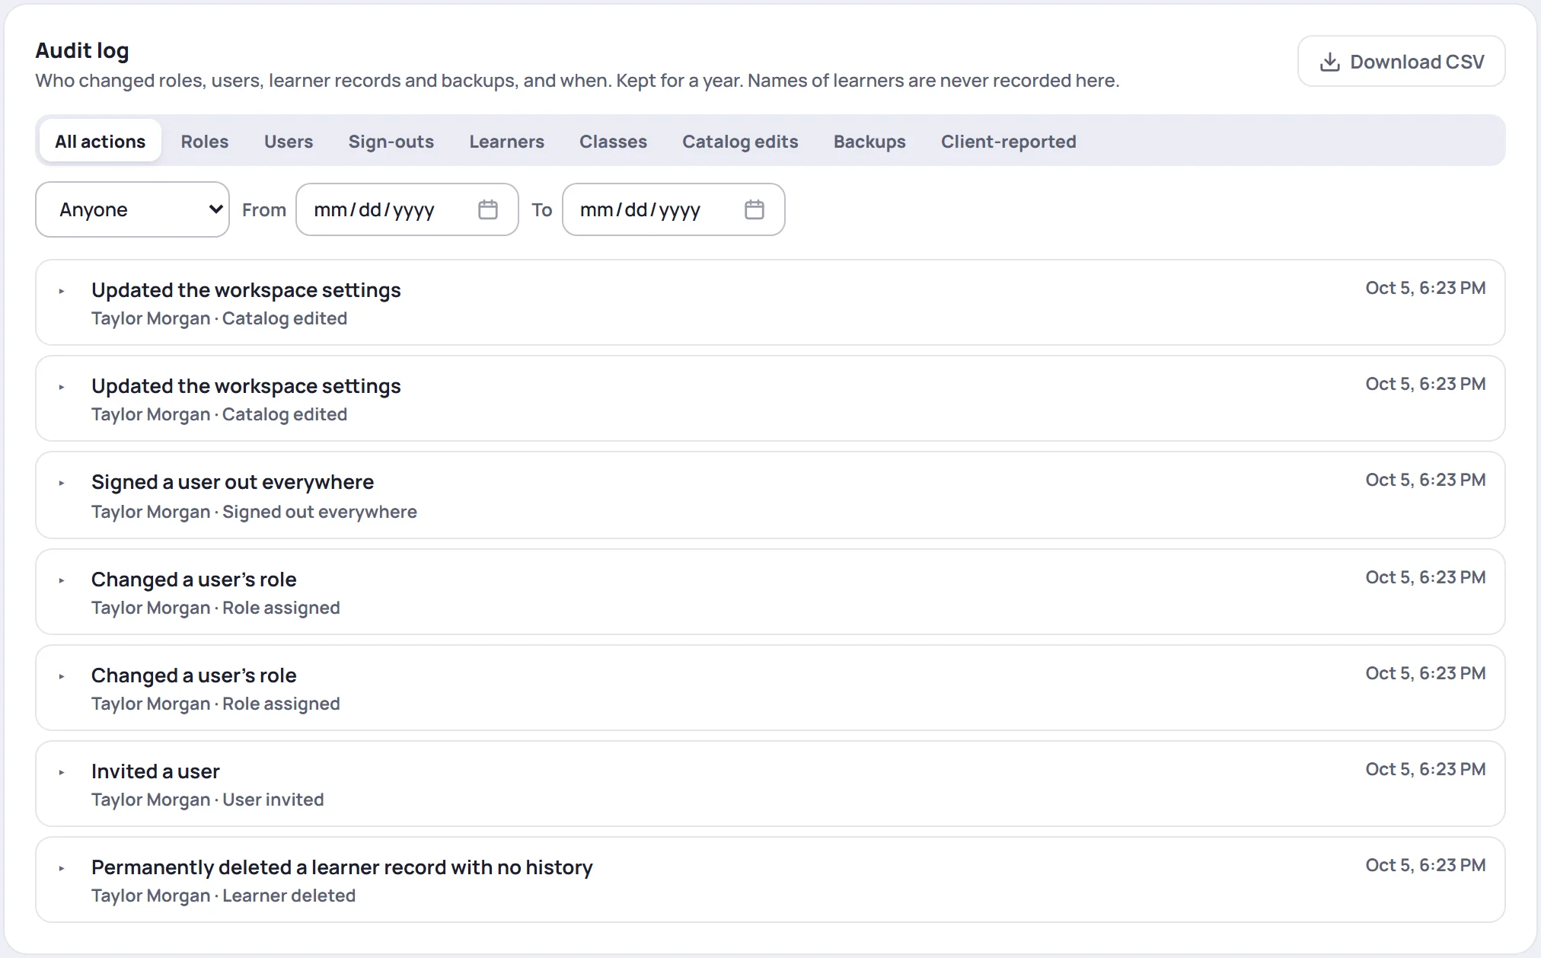The width and height of the screenshot is (1541, 958).
Task: Click the Permanently deleted a learner record title
Action: 342,867
